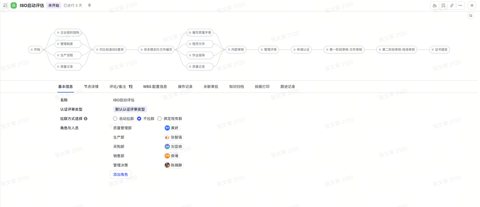Select the 生产流程 node
480x207 pixels.
point(68,55)
